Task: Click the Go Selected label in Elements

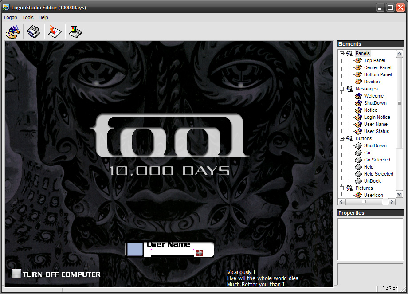Action: click(377, 160)
